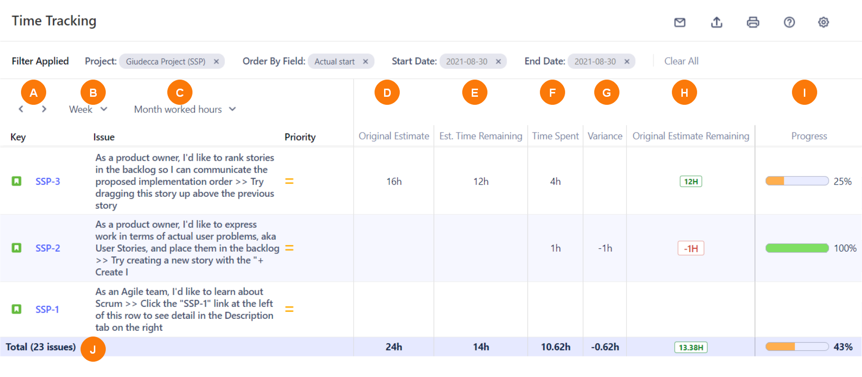862x377 pixels.
Task: Go to next period with right arrow
Action: pos(44,109)
